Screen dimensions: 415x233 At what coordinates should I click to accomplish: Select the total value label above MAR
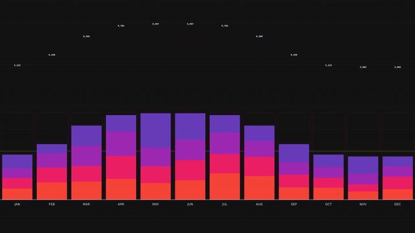(86, 36)
